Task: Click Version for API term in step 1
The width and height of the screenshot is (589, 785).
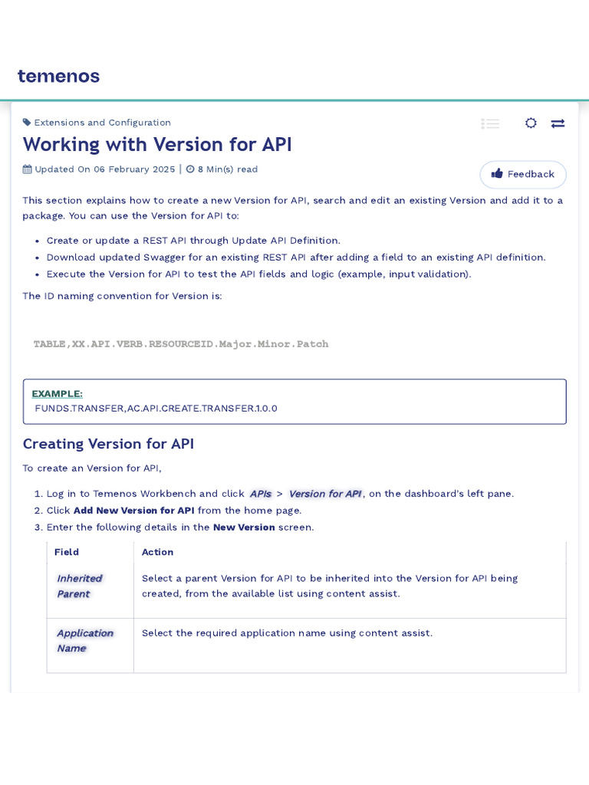Action: [325, 494]
